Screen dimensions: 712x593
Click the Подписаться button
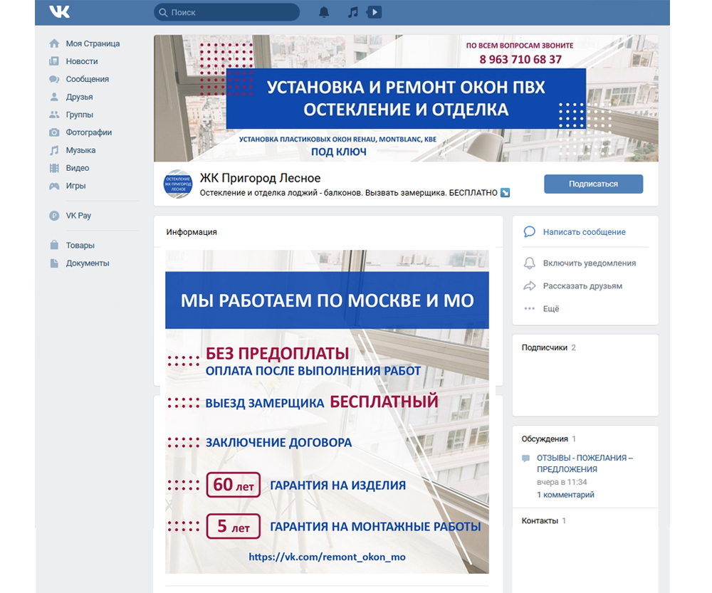[594, 184]
